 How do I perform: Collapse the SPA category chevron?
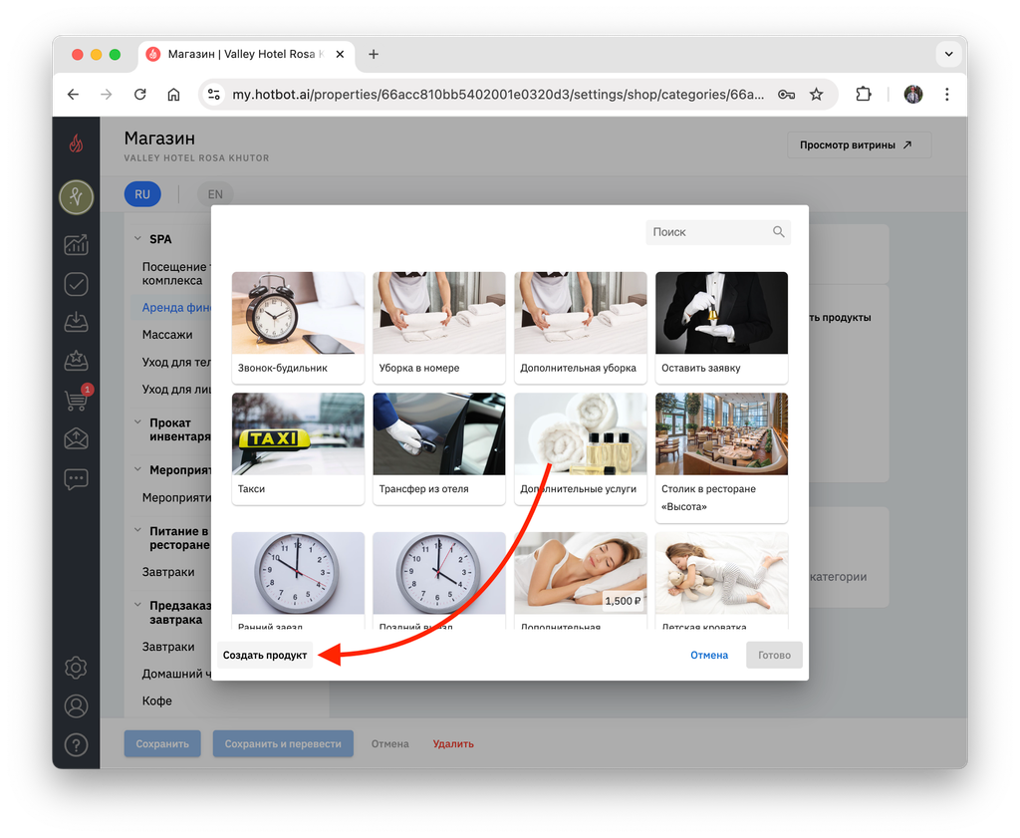pos(137,239)
